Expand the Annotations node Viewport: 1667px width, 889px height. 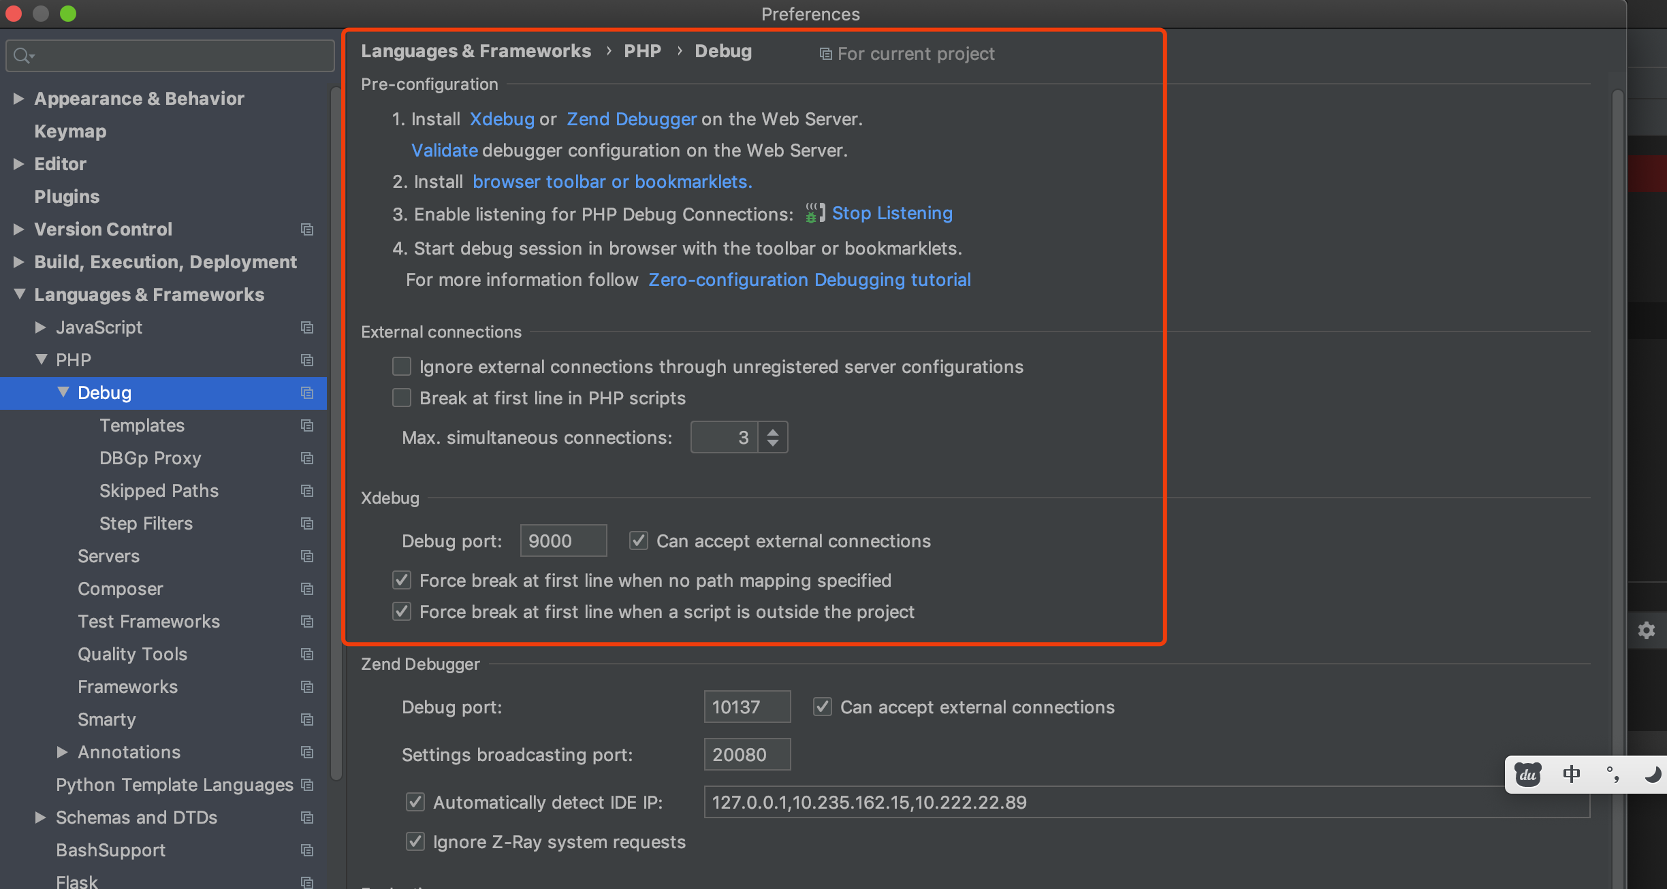62,752
